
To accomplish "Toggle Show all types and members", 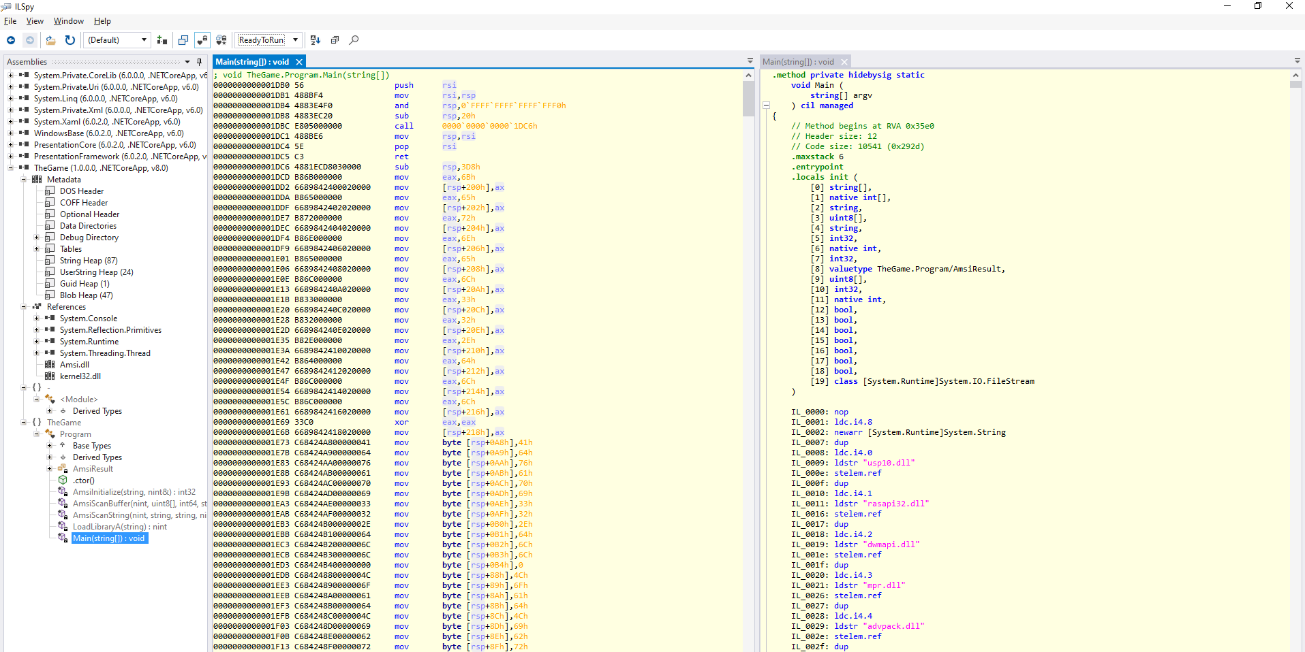I will (221, 40).
